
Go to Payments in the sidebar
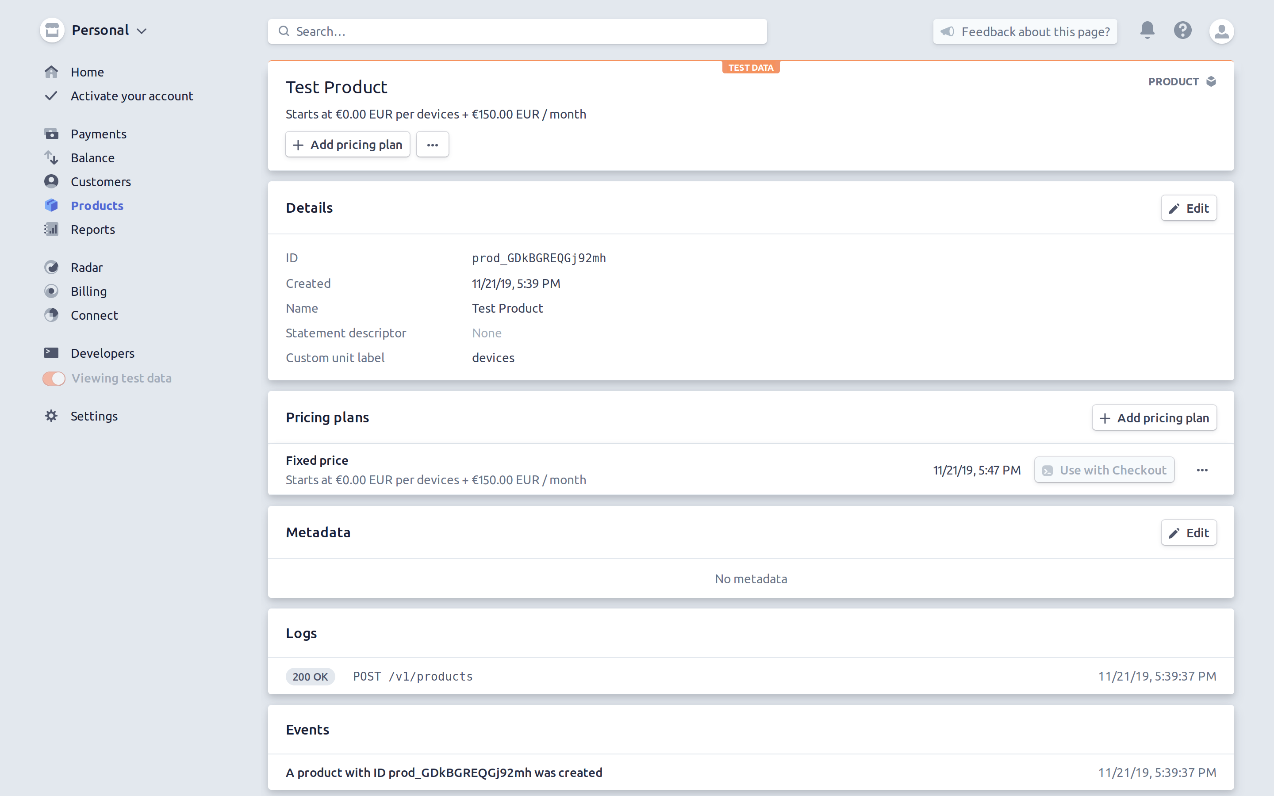(98, 134)
